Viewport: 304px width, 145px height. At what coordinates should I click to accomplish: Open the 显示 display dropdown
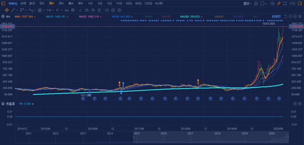pos(247,4)
